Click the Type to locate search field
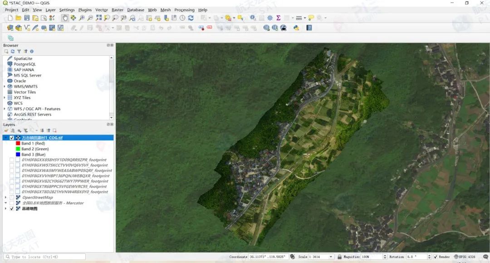 44,257
